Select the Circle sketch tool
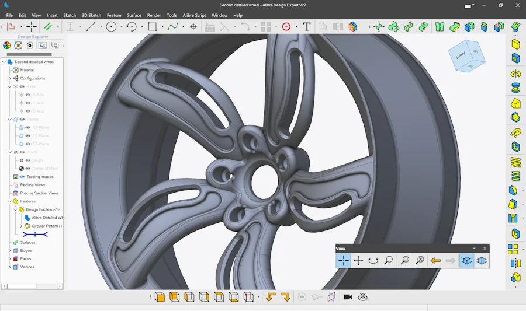Screen dimensions: 526x311 click(111, 27)
